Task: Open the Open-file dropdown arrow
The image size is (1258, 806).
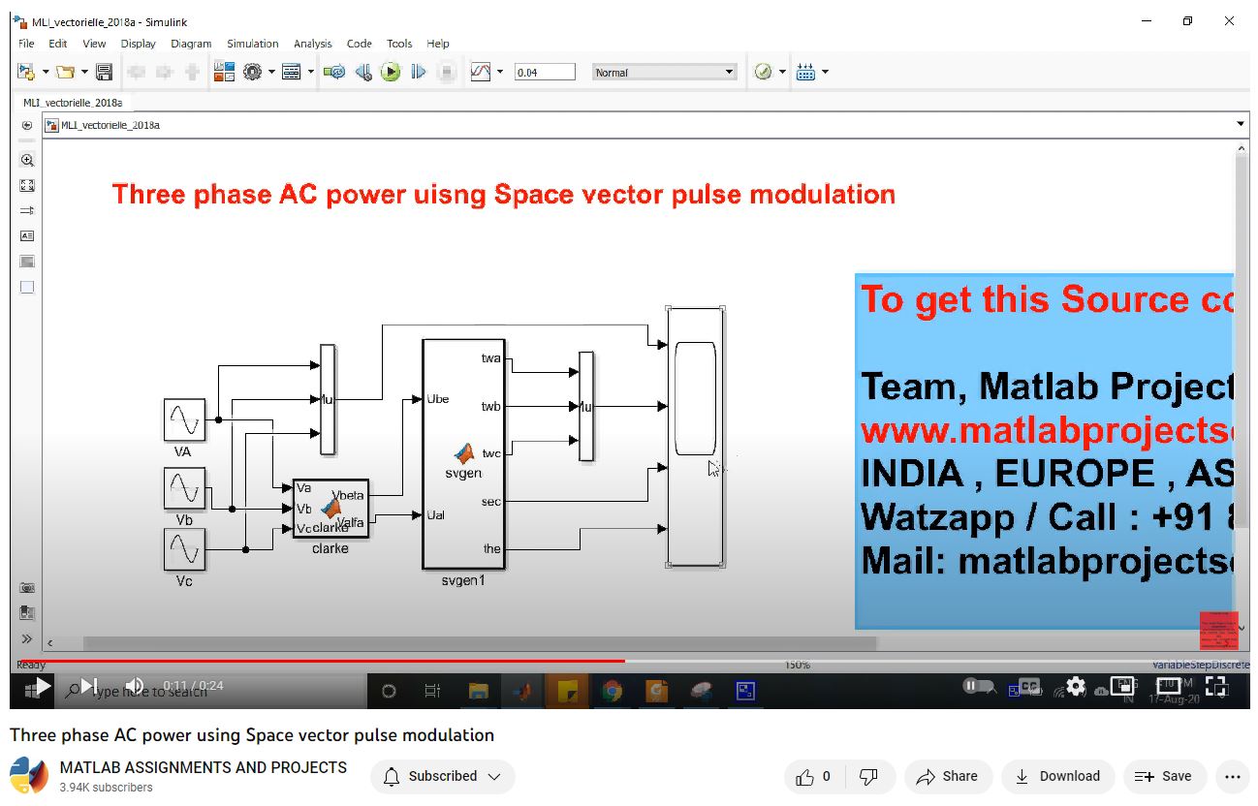Action: click(x=84, y=72)
